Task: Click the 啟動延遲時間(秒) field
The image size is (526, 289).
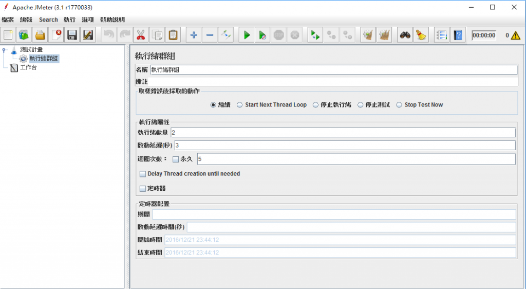Action: [x=351, y=227]
